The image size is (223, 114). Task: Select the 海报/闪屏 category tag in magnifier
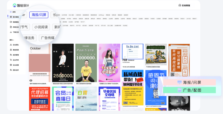click(x=39, y=15)
